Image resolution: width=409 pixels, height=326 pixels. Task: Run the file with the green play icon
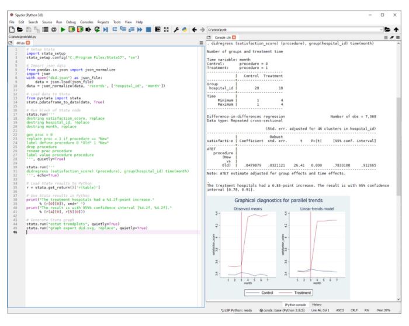tap(63, 29)
